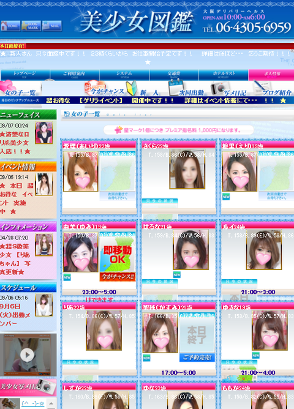Click the 美少女写メ日記 camera banner
Viewport: 294px width, 409px height.
tap(28, 387)
